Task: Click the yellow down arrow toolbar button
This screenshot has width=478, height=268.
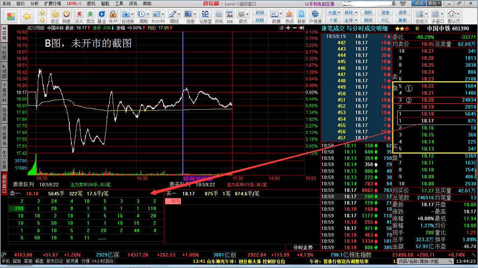Action: [43, 20]
